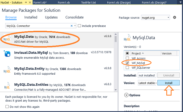Click the v2.0.5710.15978 version label

click(x=101, y=52)
